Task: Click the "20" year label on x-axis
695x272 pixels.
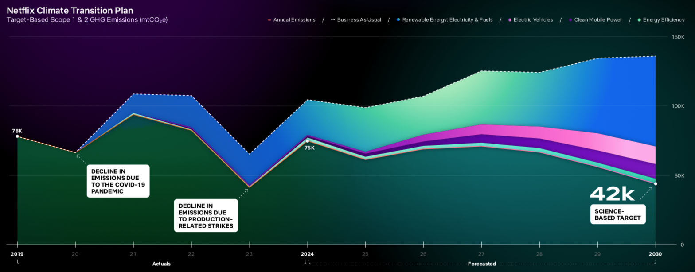Action: 75,254
